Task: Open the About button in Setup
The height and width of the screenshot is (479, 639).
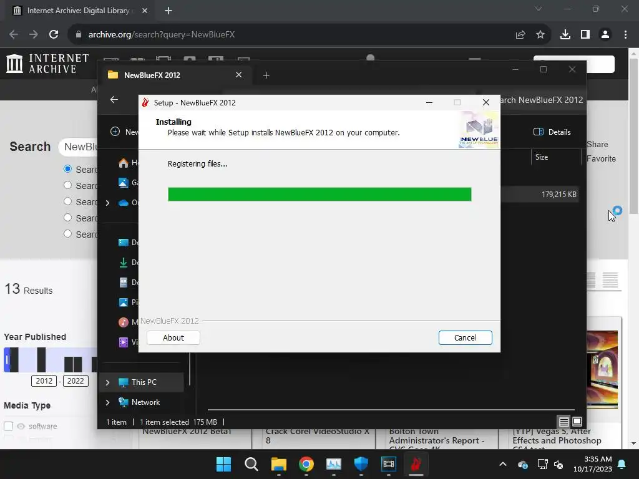Action: (173, 337)
